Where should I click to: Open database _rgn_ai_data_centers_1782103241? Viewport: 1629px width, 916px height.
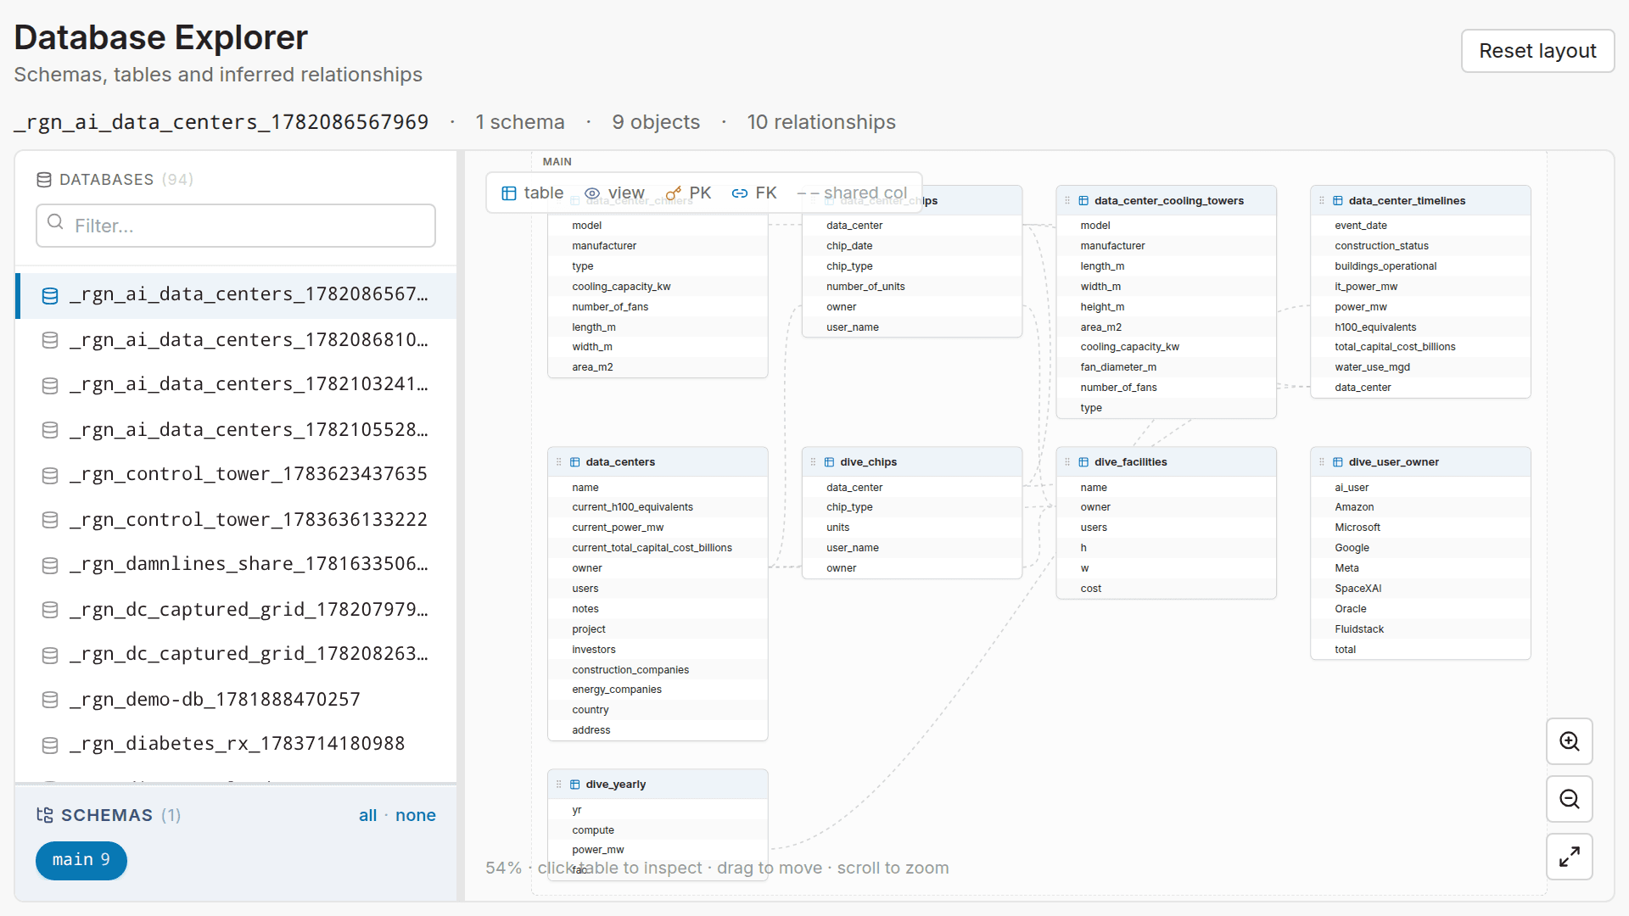(x=237, y=385)
